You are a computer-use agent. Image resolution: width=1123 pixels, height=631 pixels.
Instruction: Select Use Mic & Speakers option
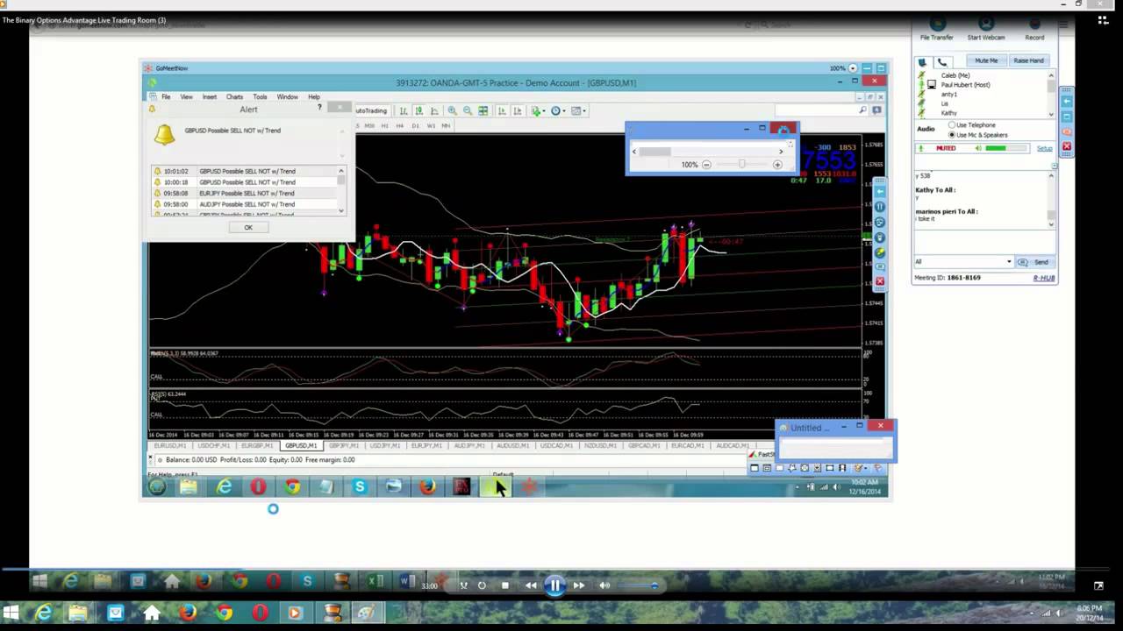(x=952, y=135)
